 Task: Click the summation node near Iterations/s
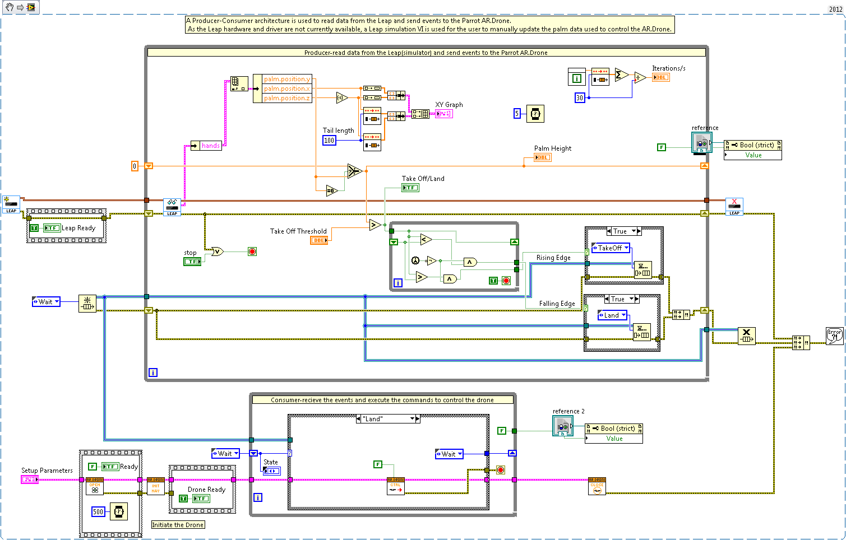tap(621, 75)
